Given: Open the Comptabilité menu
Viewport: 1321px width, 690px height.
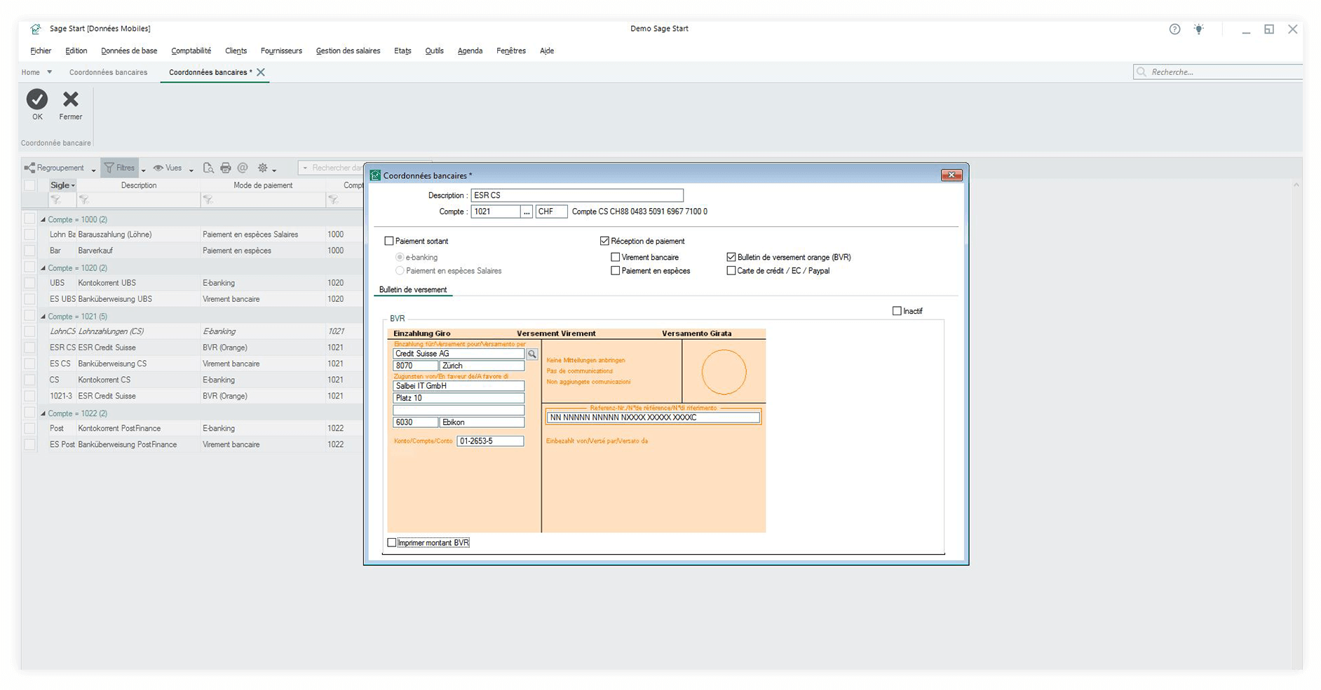Looking at the screenshot, I should pos(191,50).
